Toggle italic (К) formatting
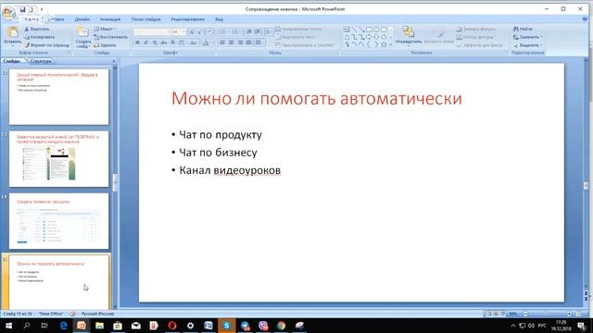This screenshot has height=333, width=593. point(146,43)
